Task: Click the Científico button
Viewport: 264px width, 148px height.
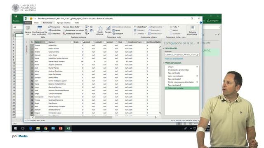Action: tap(140, 34)
